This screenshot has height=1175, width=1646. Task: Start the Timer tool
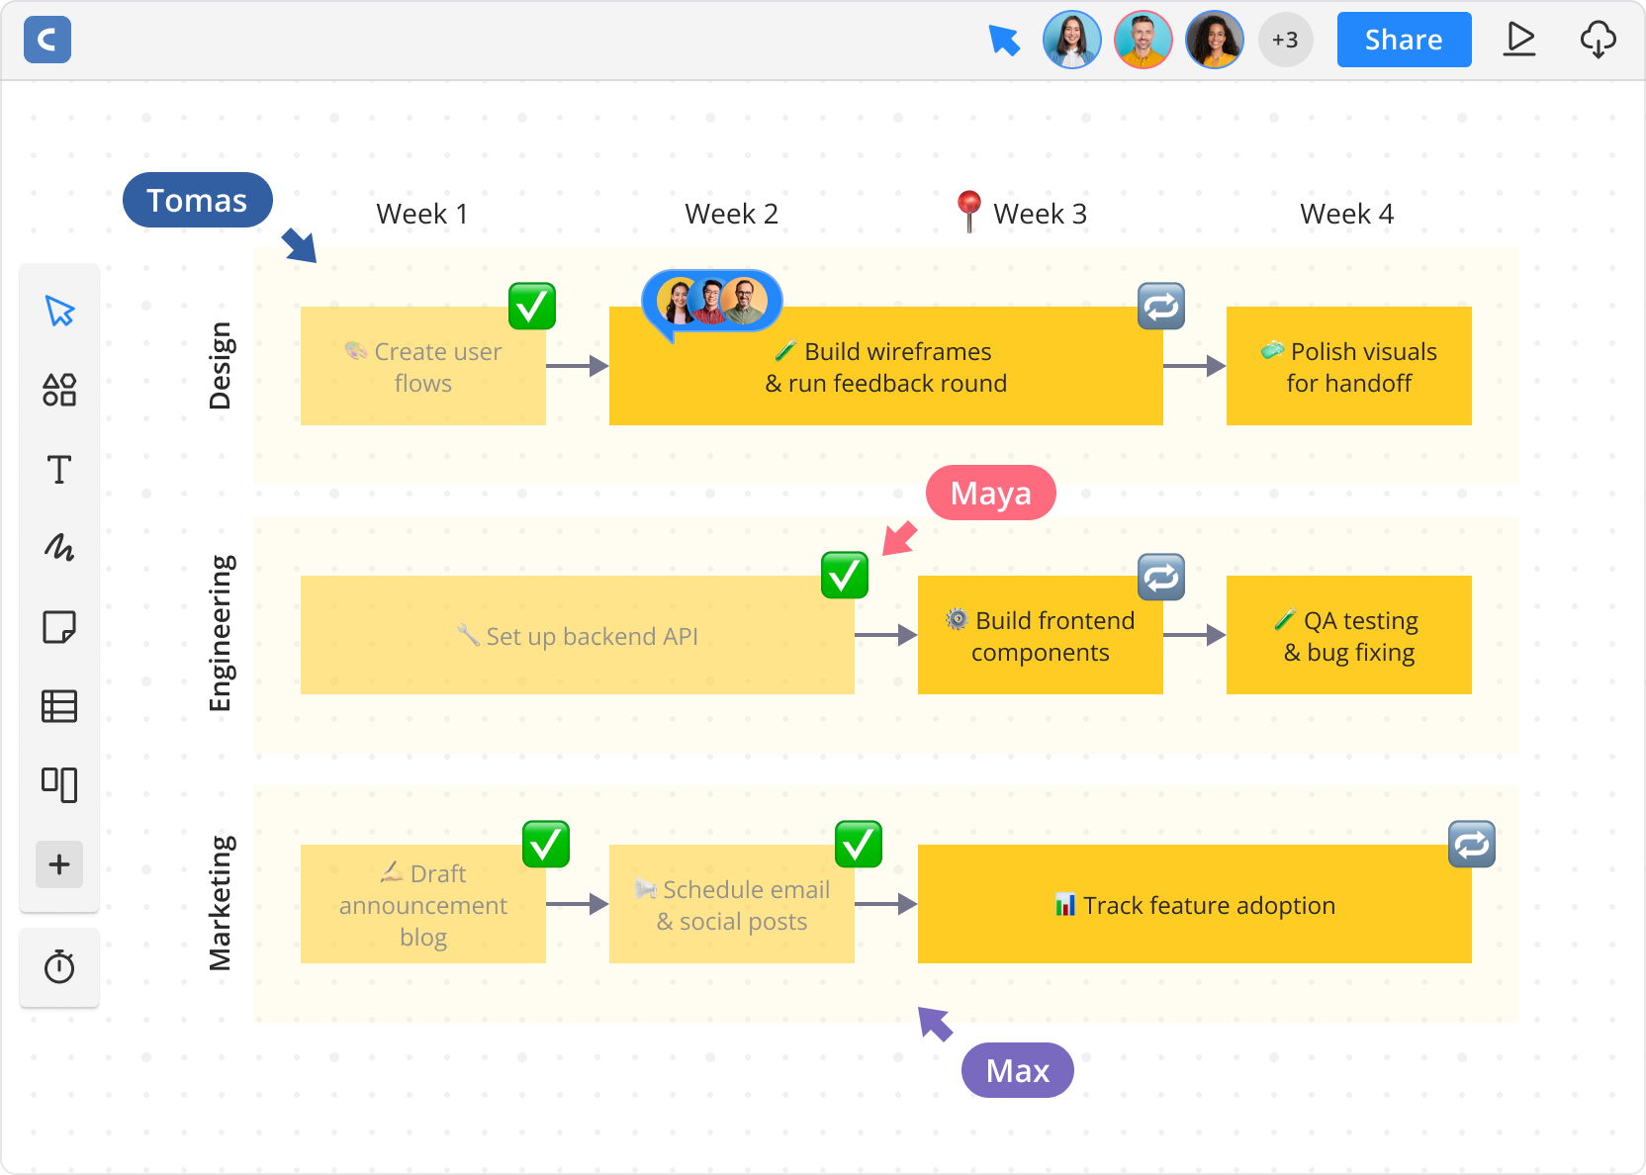pyautogui.click(x=59, y=966)
